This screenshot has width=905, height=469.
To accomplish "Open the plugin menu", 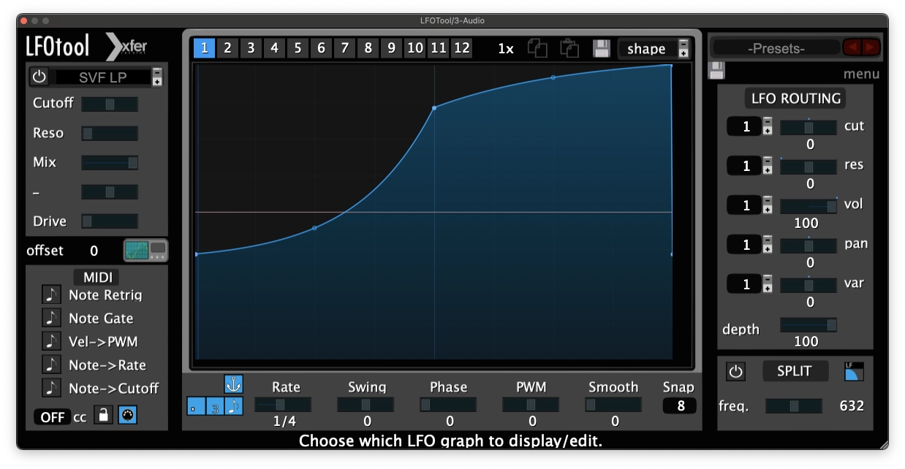I will coord(861,74).
